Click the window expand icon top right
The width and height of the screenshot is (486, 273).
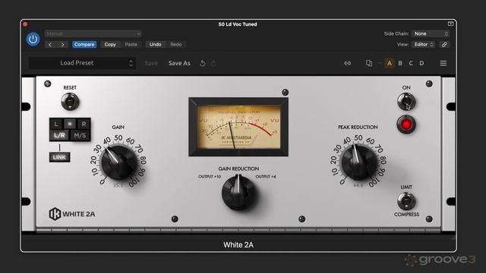[450, 24]
